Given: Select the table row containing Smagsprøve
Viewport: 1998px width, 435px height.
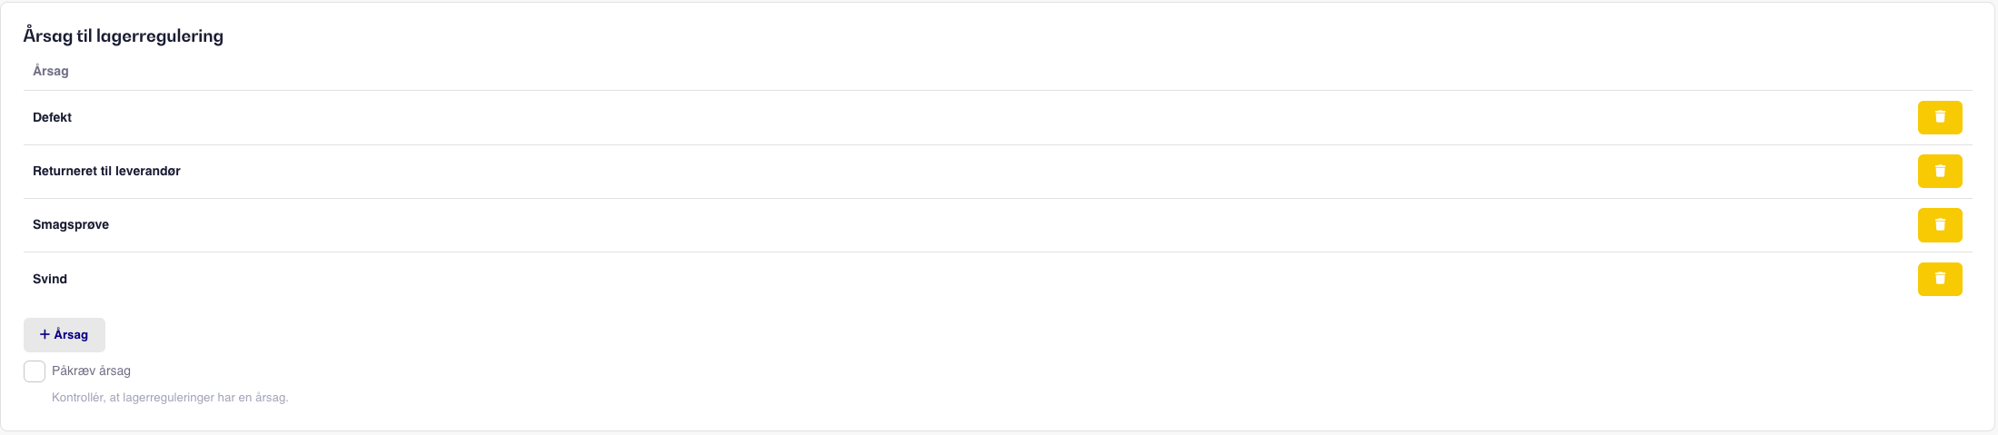Looking at the screenshot, I should coord(998,225).
